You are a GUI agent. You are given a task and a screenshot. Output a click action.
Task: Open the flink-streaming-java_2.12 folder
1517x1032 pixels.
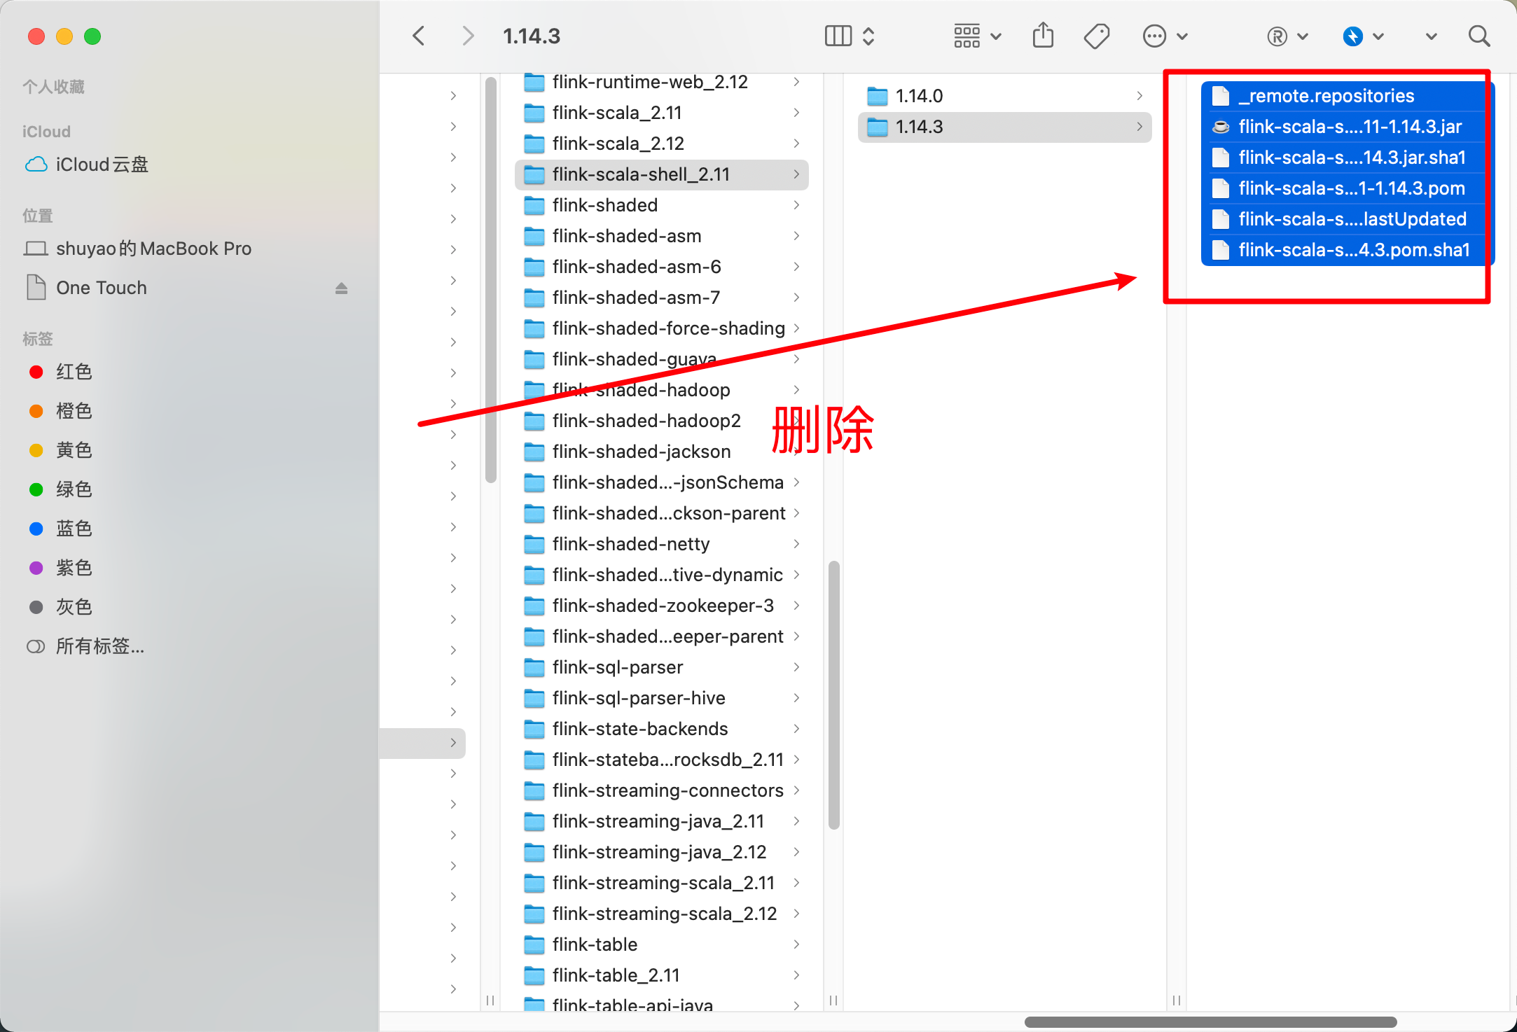click(x=661, y=852)
